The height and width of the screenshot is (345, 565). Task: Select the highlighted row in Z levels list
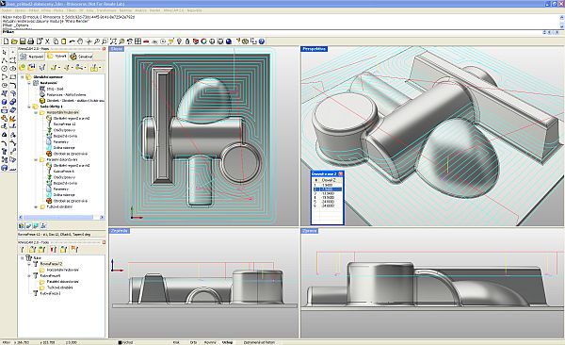click(x=327, y=189)
